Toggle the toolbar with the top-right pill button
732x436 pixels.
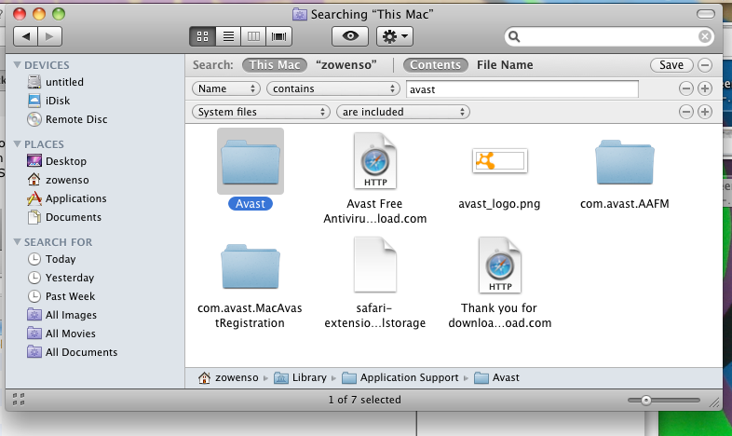coord(706,14)
